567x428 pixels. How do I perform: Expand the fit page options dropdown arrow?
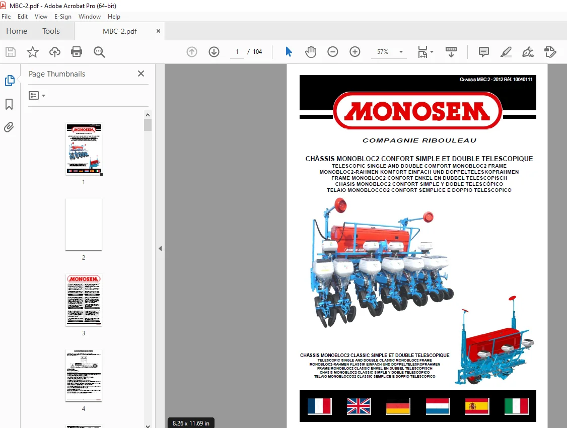pyautogui.click(x=432, y=52)
